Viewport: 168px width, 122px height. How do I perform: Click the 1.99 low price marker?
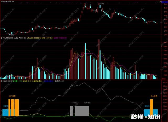coord(12,34)
